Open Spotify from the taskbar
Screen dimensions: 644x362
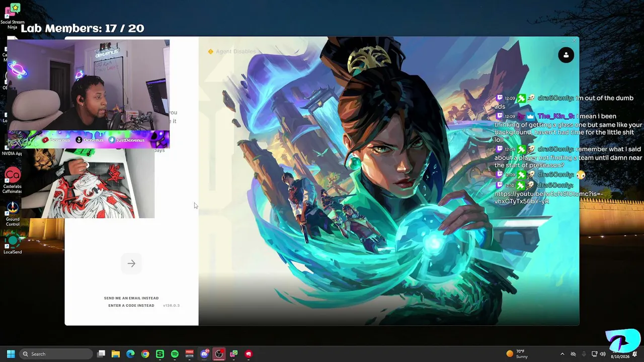click(175, 354)
